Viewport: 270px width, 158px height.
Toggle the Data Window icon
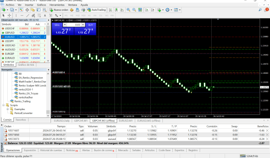(27, 10)
